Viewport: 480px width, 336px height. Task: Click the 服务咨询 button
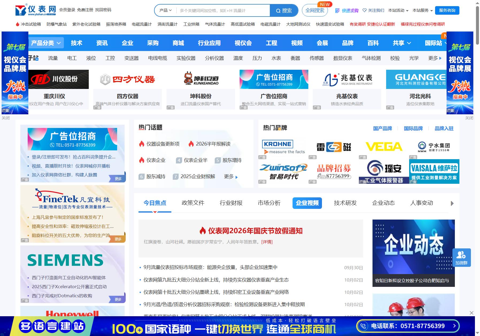447,10
